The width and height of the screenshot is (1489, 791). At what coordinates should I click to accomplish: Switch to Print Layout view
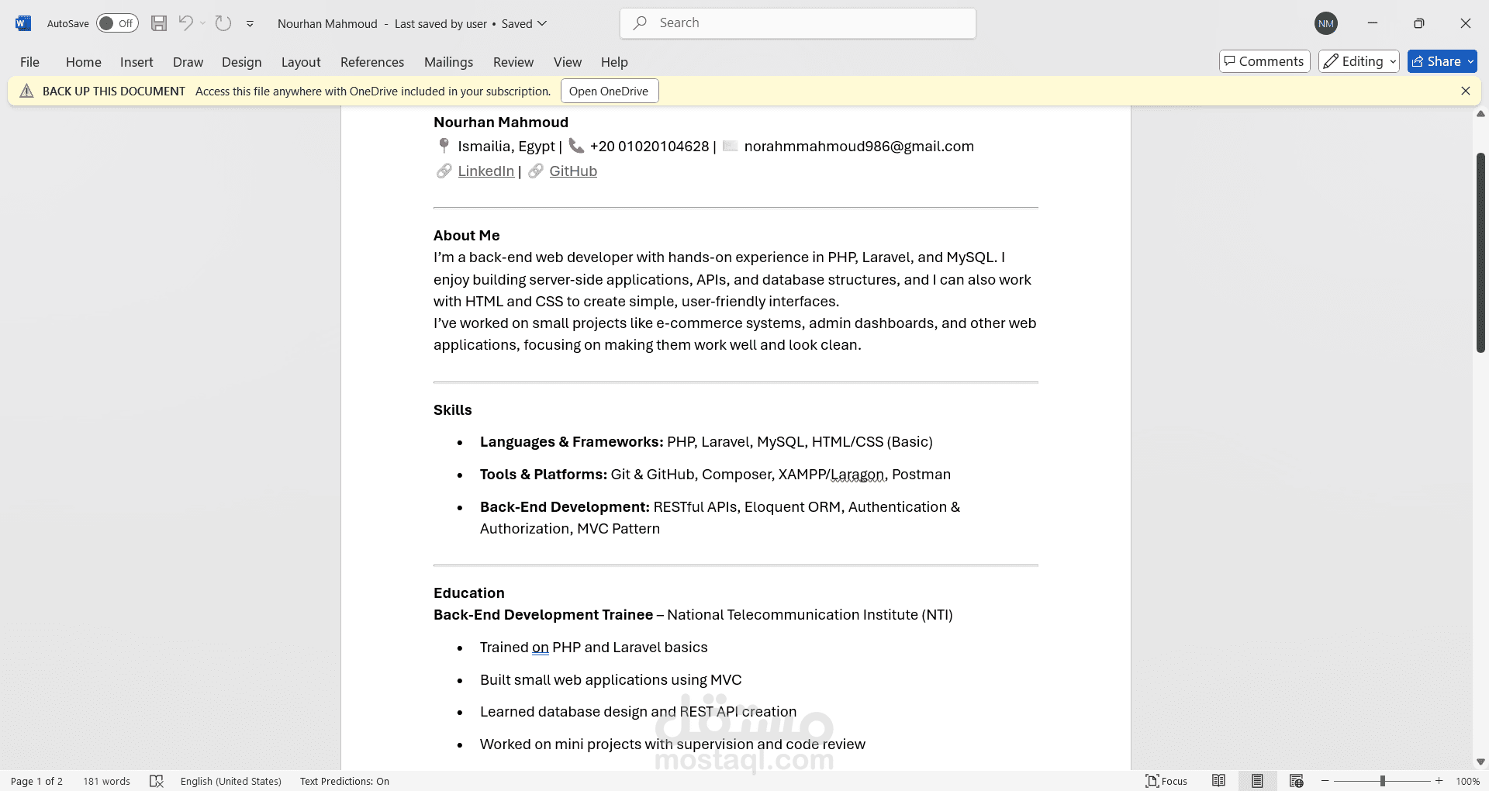point(1257,781)
